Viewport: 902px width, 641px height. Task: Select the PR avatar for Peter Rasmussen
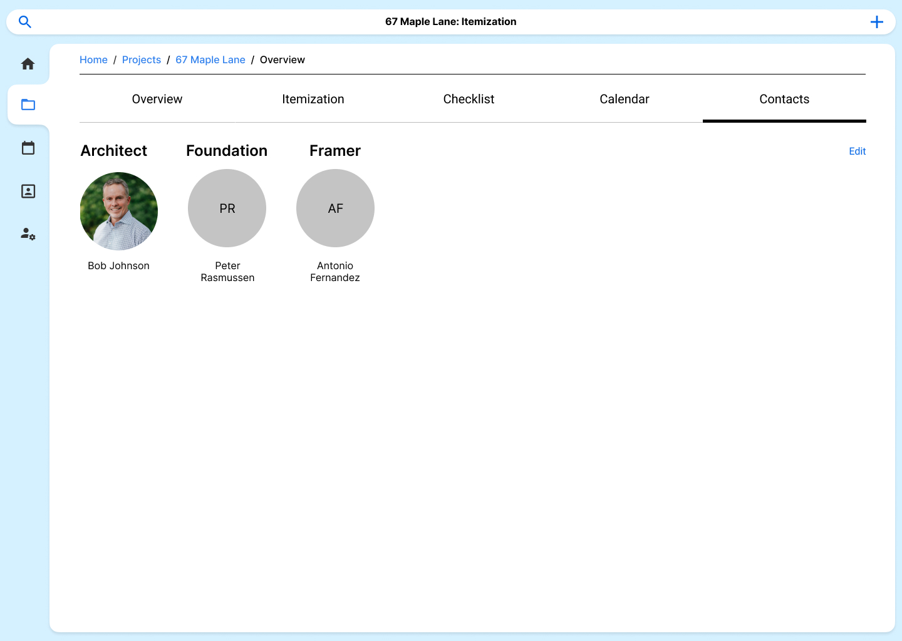click(227, 208)
